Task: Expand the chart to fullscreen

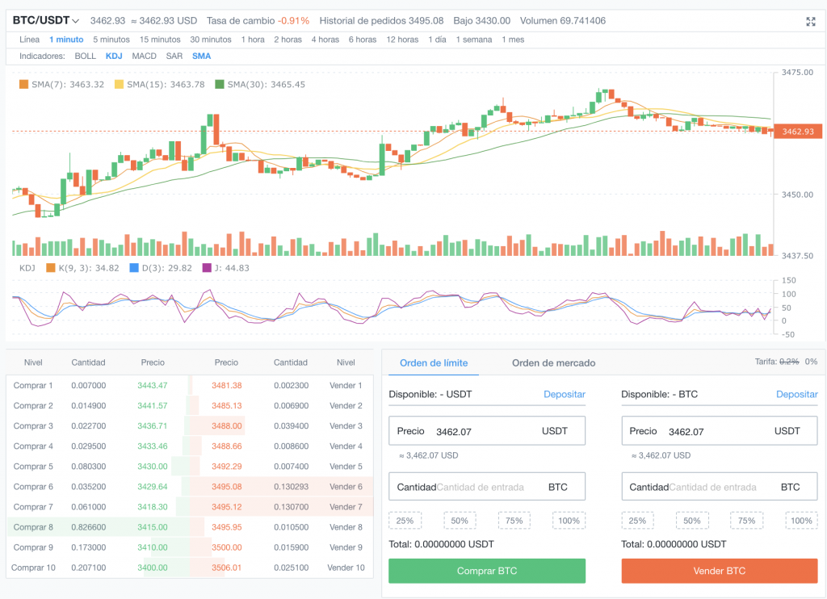Action: tap(811, 22)
